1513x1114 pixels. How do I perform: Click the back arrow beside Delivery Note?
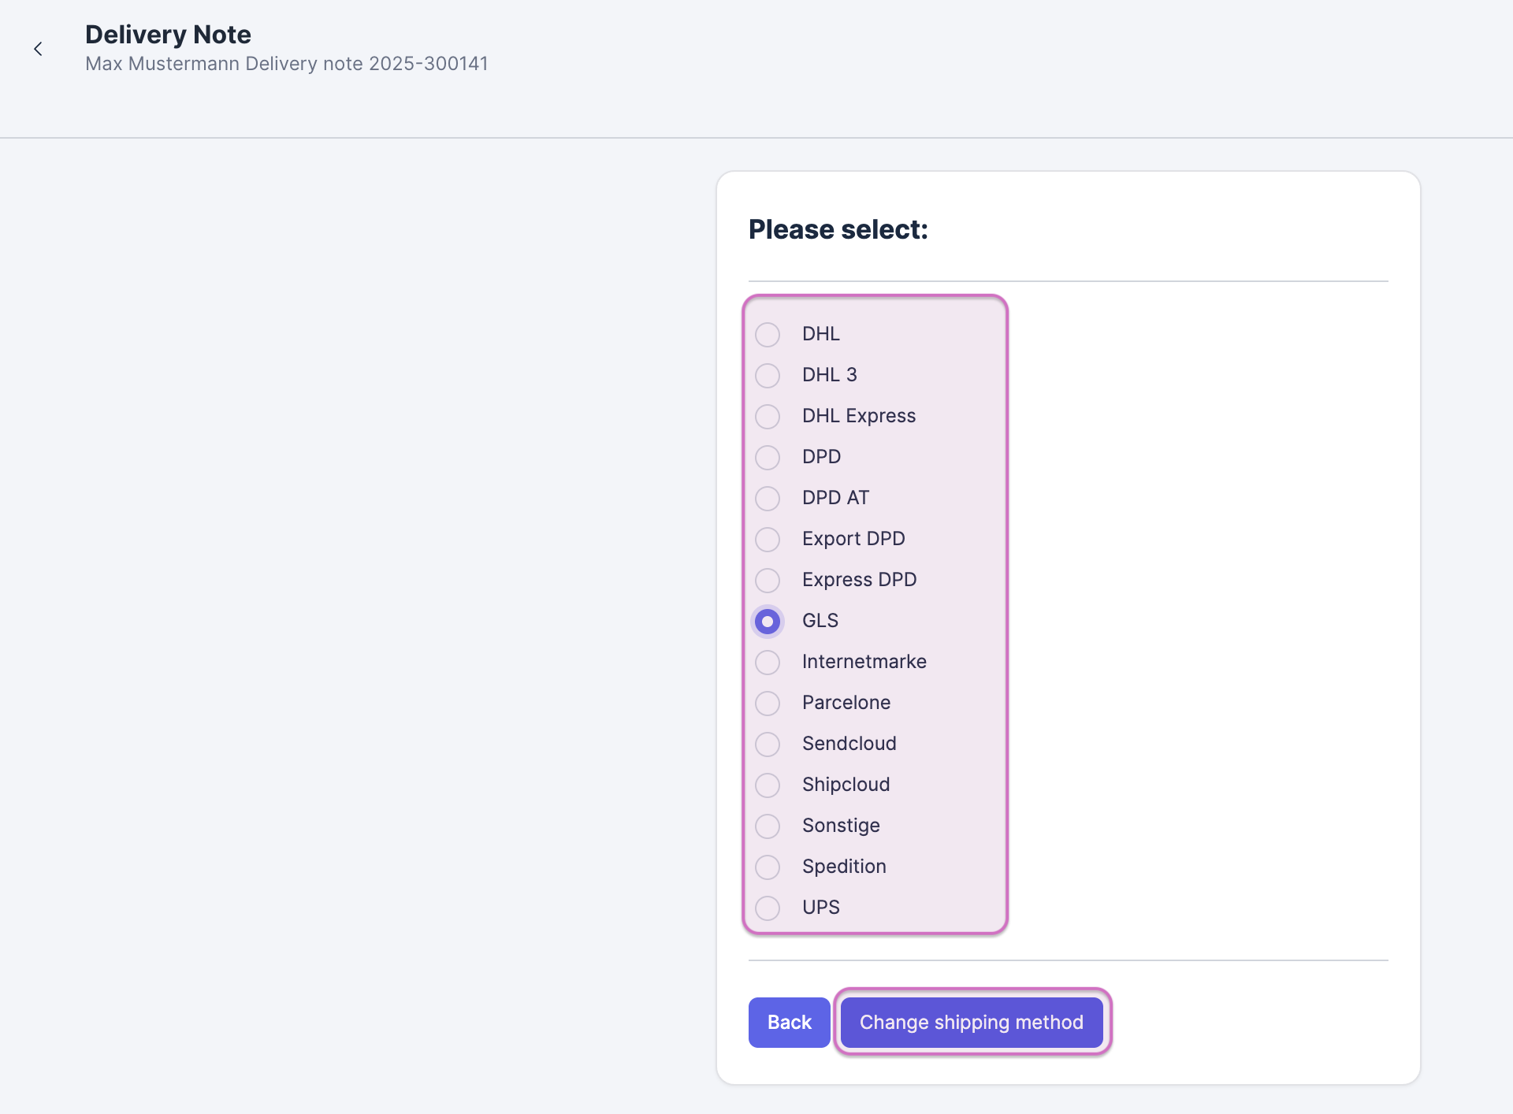38,49
